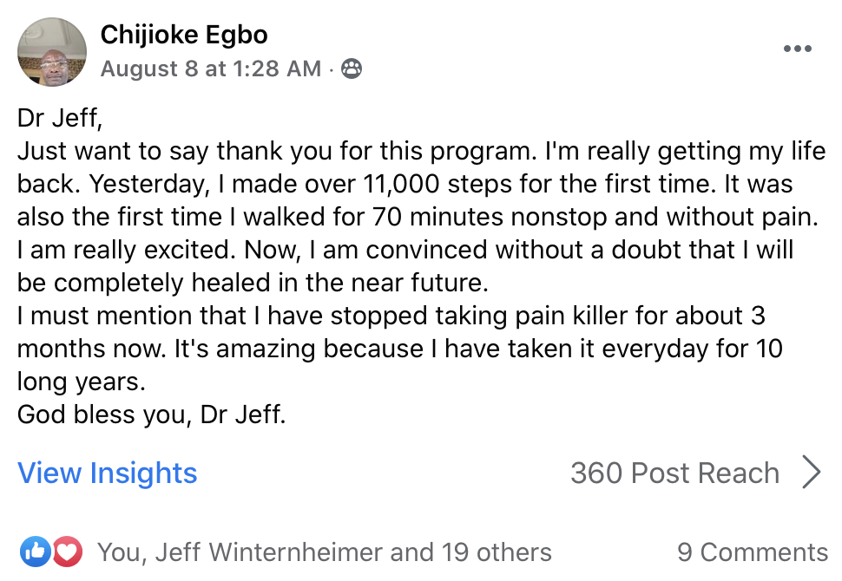Click the line starting "I am really excited"
This screenshot has height=581, width=842.
click(405, 250)
